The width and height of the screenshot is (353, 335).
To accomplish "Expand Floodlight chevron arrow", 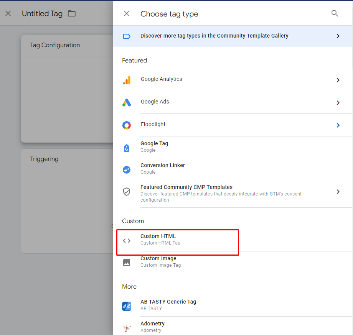I will pos(338,125).
